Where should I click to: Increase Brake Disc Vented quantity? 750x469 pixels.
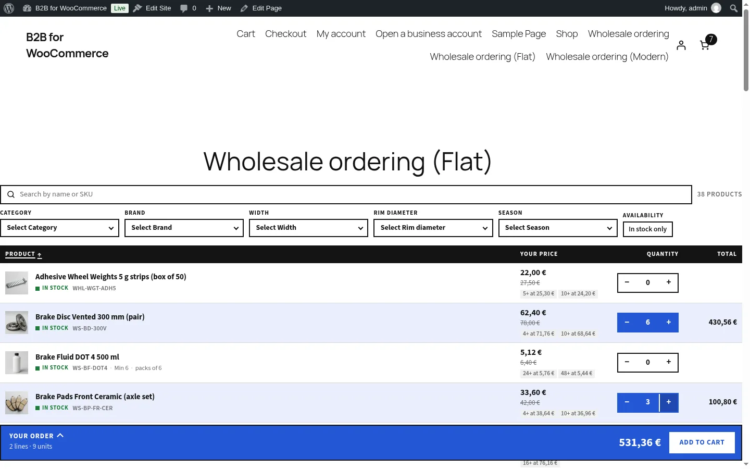(669, 323)
